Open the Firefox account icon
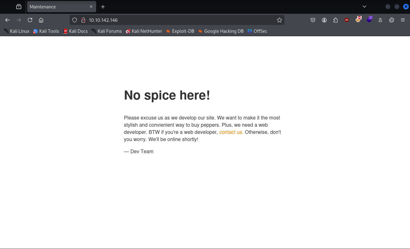This screenshot has width=410, height=249. click(324, 20)
